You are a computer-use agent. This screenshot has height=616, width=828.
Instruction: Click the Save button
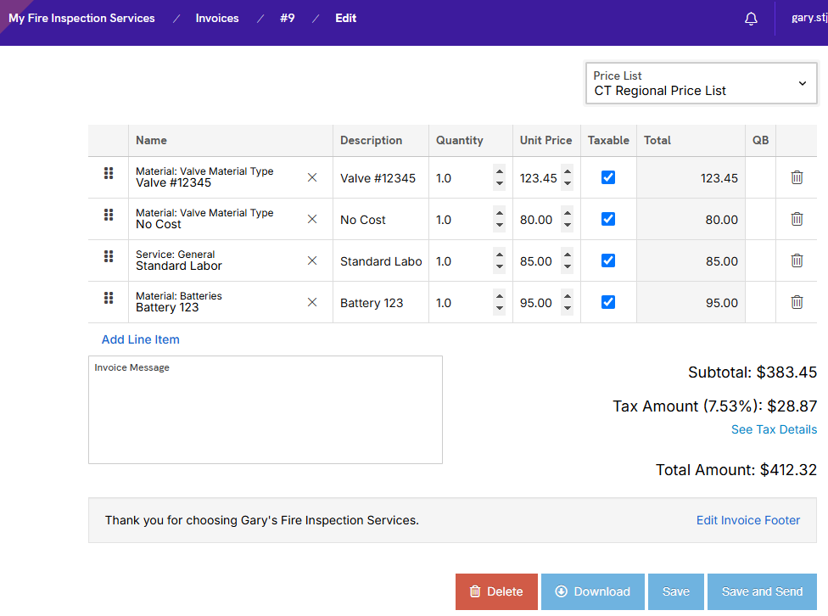pyautogui.click(x=676, y=591)
